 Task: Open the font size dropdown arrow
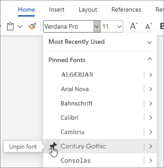point(119,27)
